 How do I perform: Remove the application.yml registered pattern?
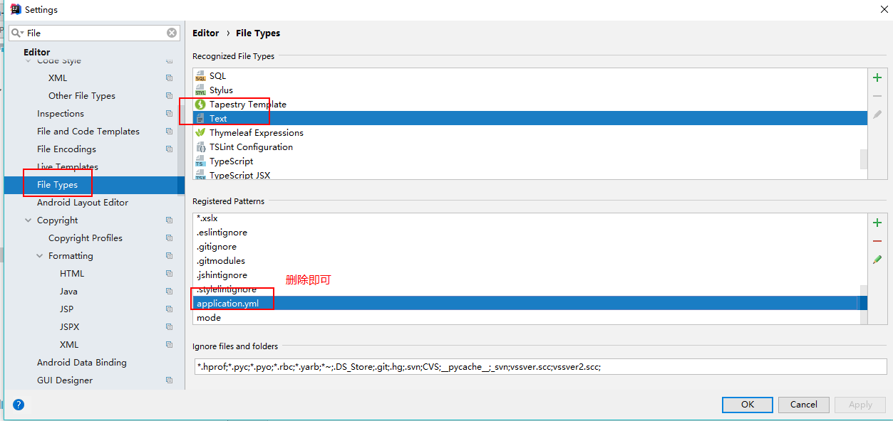point(877,241)
